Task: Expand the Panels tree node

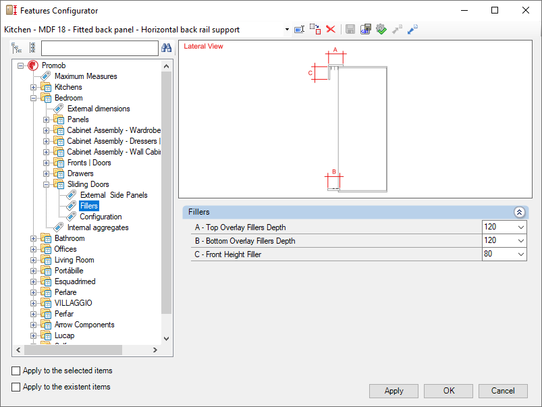Action: tap(46, 119)
